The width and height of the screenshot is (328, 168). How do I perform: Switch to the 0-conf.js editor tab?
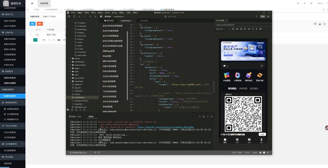tap(144, 20)
